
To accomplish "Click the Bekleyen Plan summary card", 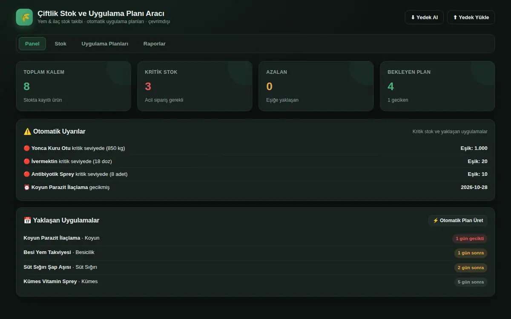I will [x=437, y=86].
